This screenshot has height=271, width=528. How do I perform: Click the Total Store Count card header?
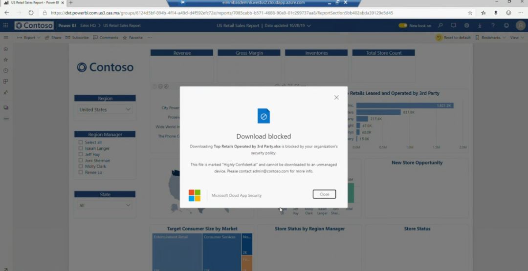(384, 53)
